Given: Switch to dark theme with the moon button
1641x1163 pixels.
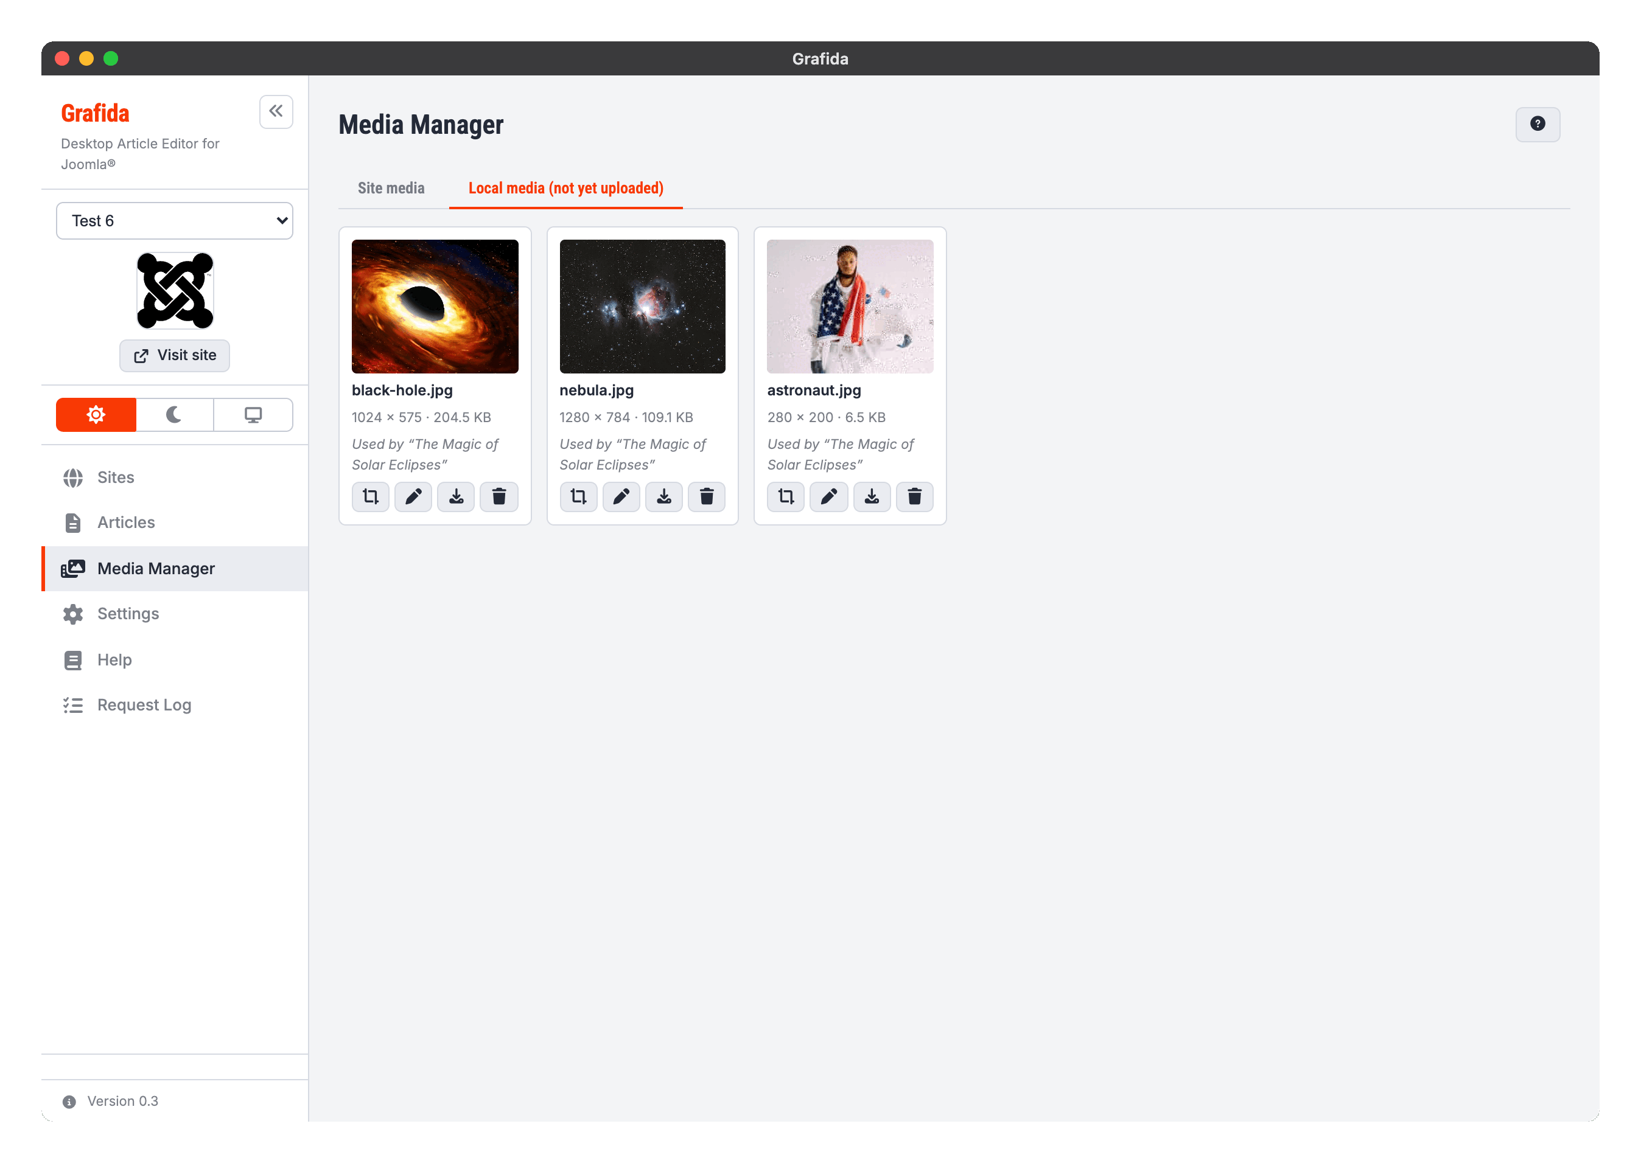Looking at the screenshot, I should click(x=174, y=415).
